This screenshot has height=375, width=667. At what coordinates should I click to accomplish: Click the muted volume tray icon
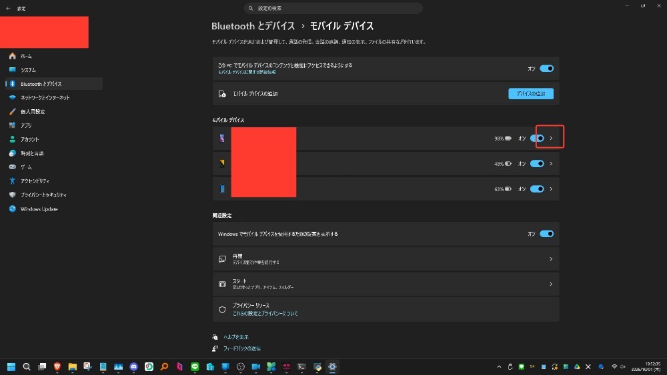click(x=623, y=366)
